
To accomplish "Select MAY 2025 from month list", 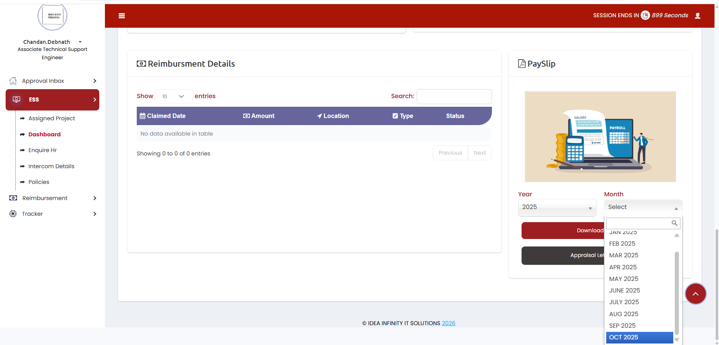I will (640, 279).
